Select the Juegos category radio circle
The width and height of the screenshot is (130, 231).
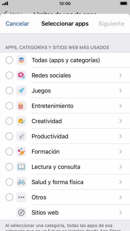pos(9,91)
